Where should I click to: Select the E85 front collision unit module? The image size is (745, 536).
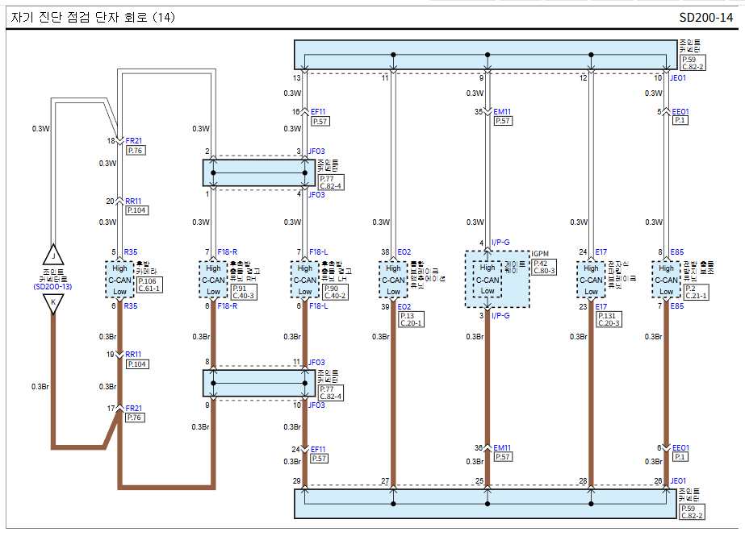click(665, 279)
